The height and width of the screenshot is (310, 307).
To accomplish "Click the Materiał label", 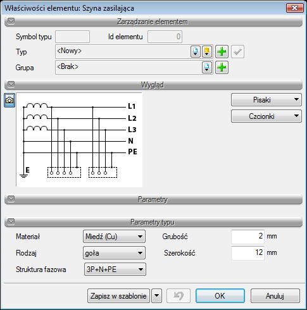I will (28, 237).
